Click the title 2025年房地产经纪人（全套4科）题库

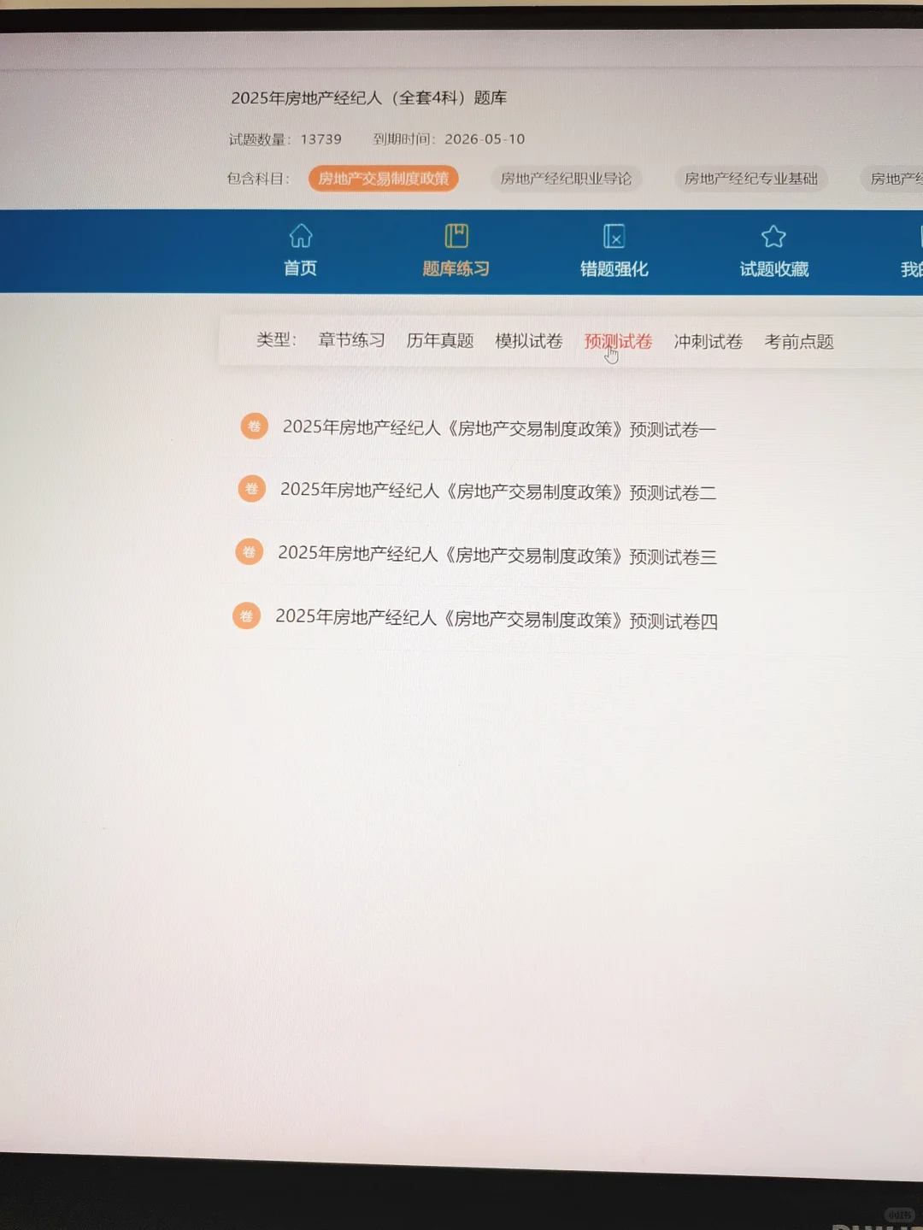click(369, 98)
